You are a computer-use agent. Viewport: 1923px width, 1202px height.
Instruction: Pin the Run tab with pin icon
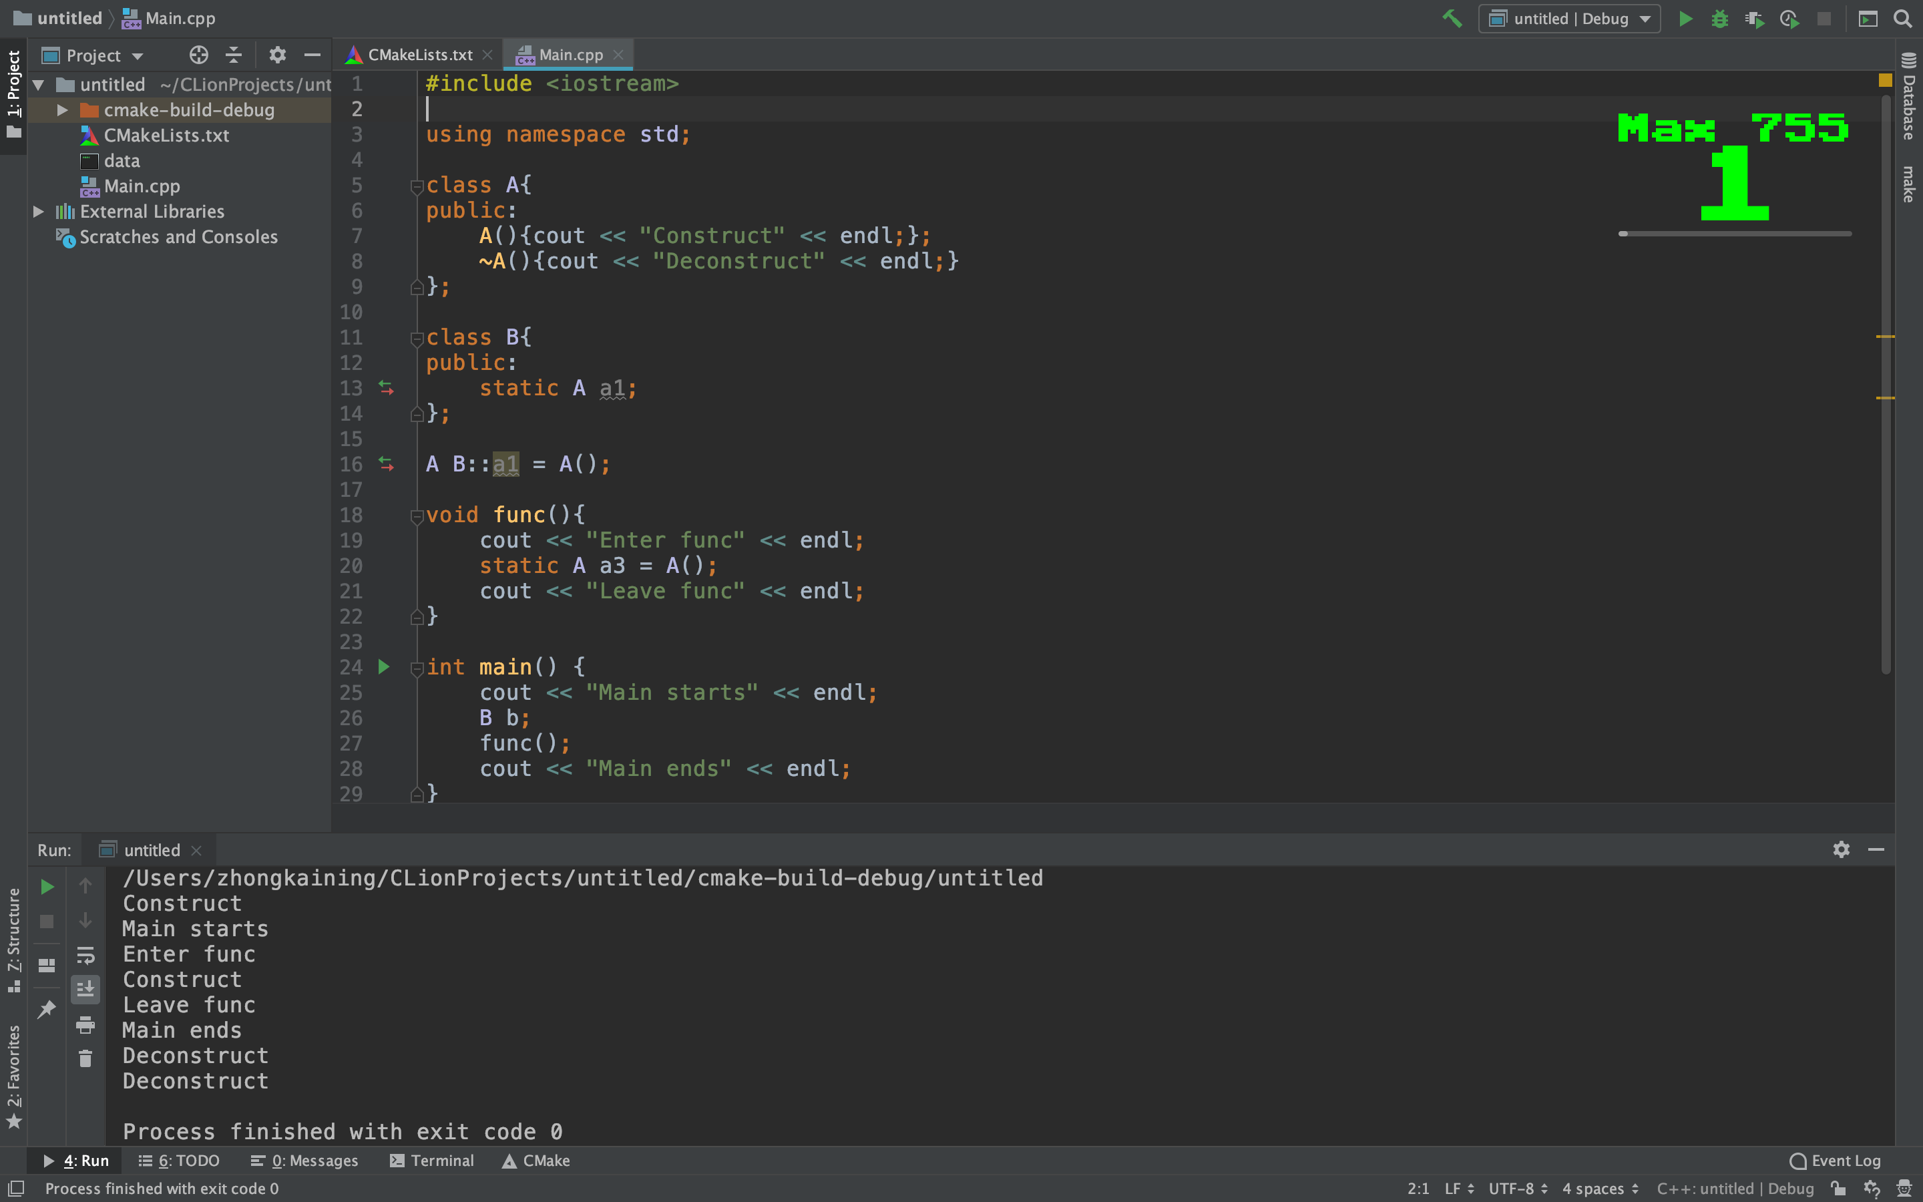click(47, 1009)
